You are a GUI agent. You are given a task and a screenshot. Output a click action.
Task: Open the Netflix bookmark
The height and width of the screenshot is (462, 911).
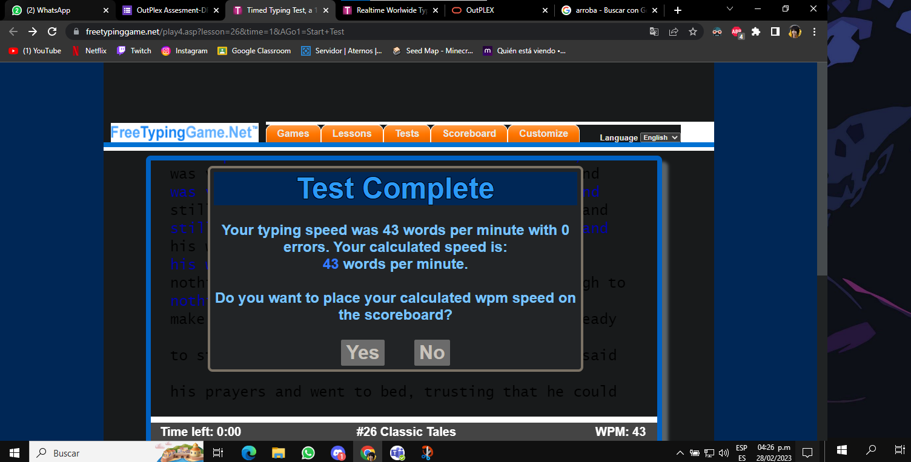(x=89, y=51)
